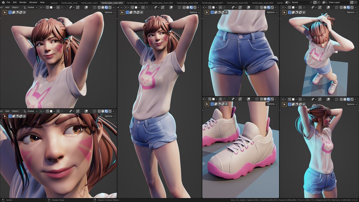Open the Window menu
This screenshot has width=359, height=202.
(33, 2)
